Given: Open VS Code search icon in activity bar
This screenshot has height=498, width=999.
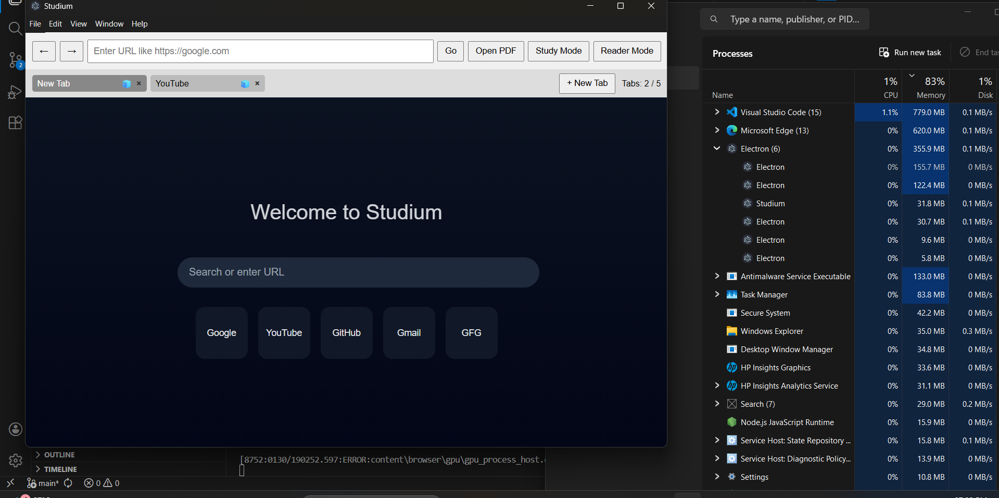Looking at the screenshot, I should click(15, 28).
